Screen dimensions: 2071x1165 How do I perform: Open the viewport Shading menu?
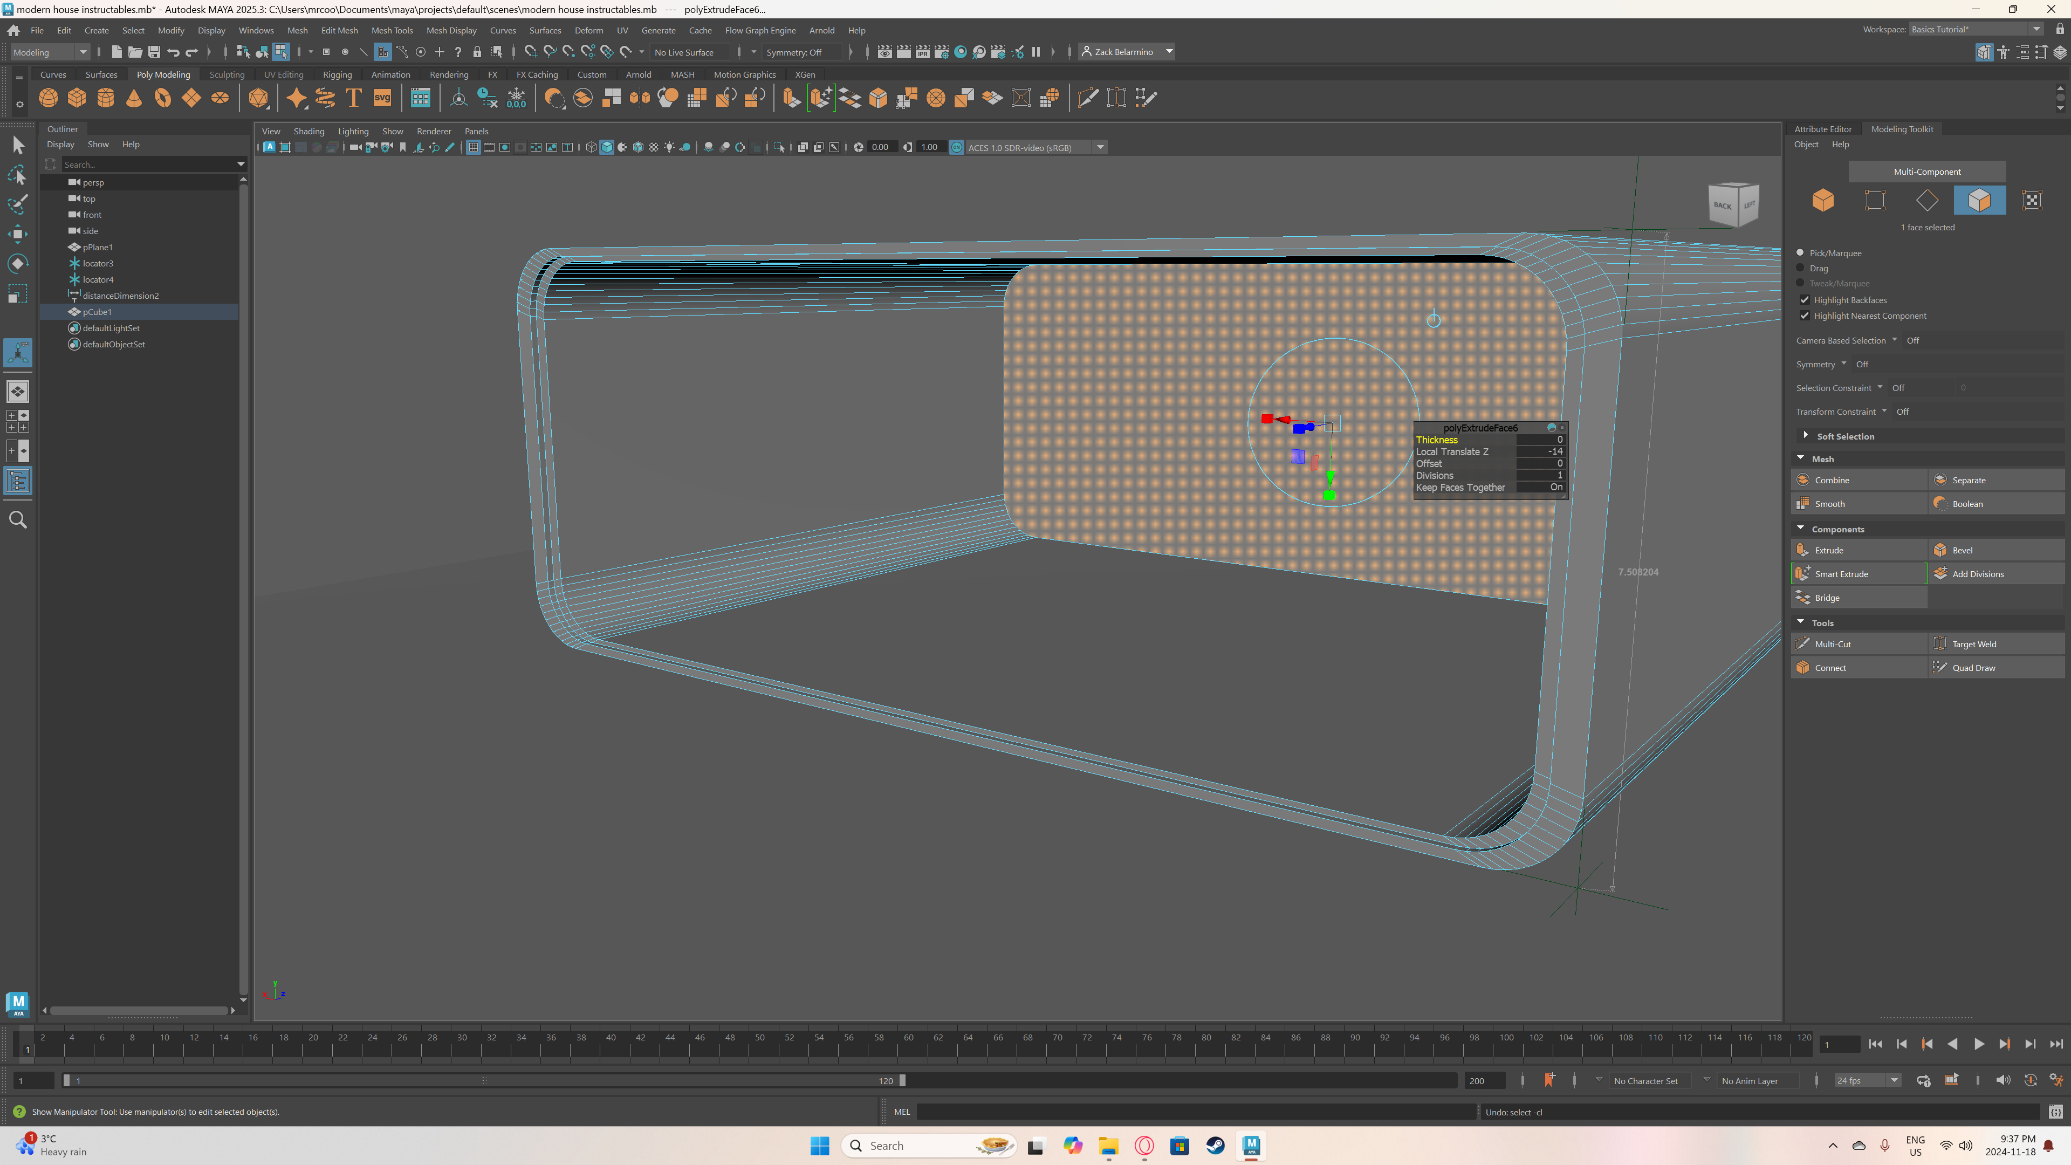(308, 131)
